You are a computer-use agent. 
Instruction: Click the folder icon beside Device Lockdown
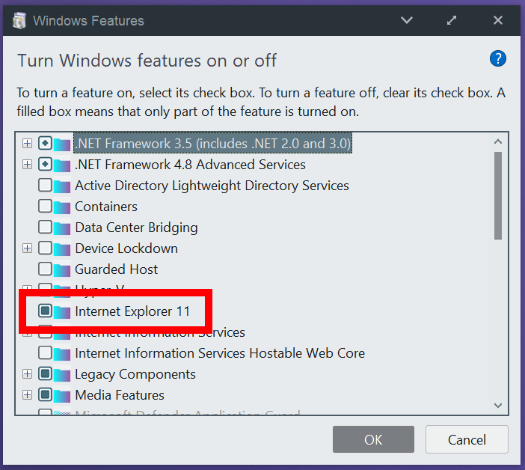click(63, 248)
